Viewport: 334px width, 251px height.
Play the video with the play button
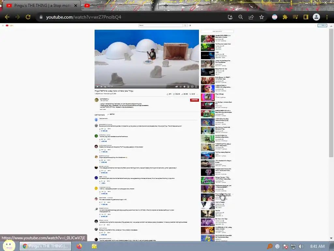click(97, 87)
